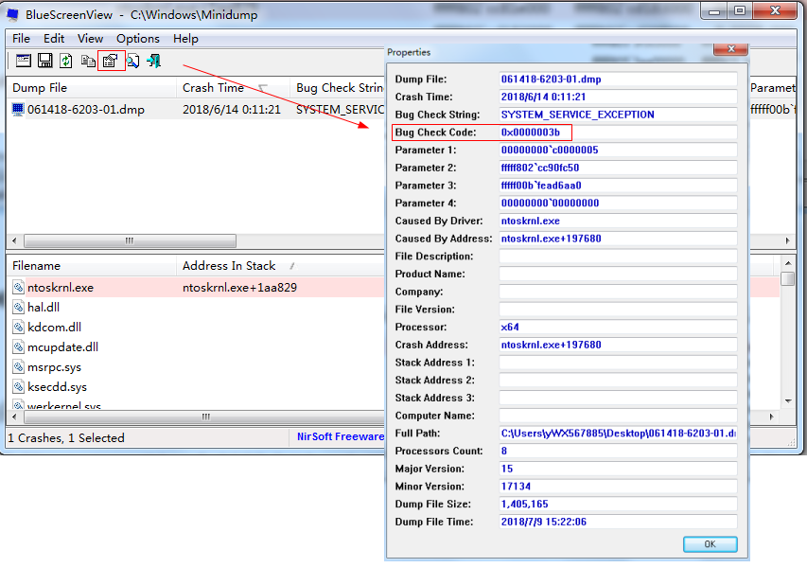Select hal.dll in the driver list

click(44, 308)
